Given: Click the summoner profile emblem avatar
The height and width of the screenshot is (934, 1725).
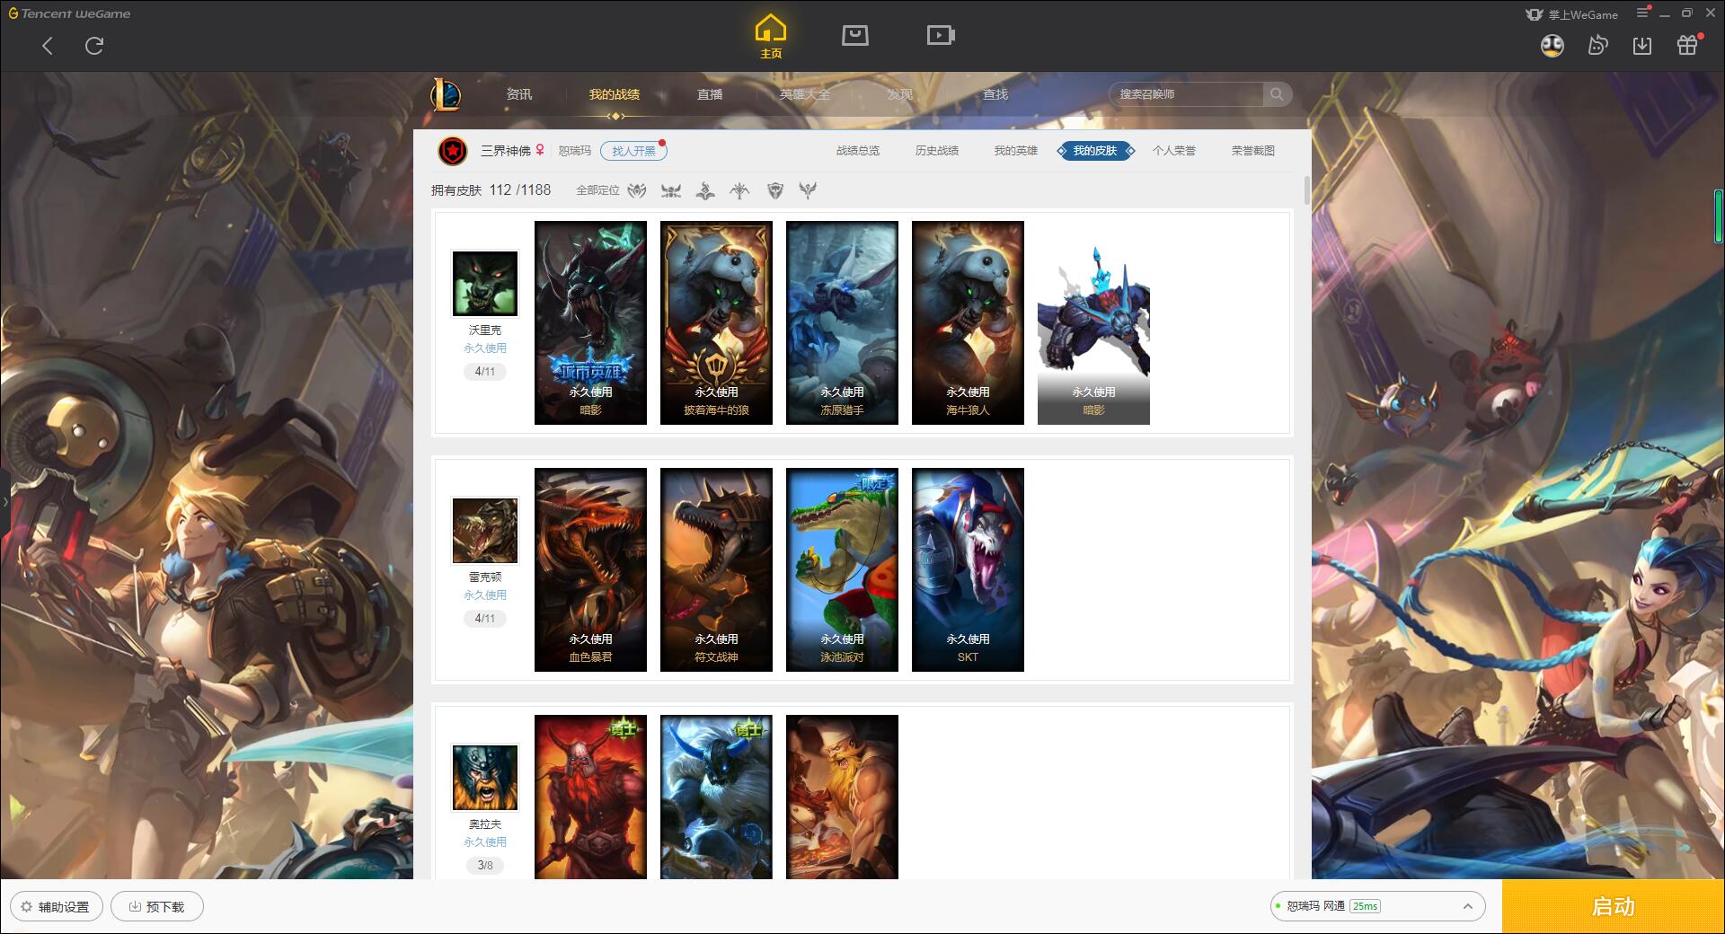Looking at the screenshot, I should tap(453, 151).
